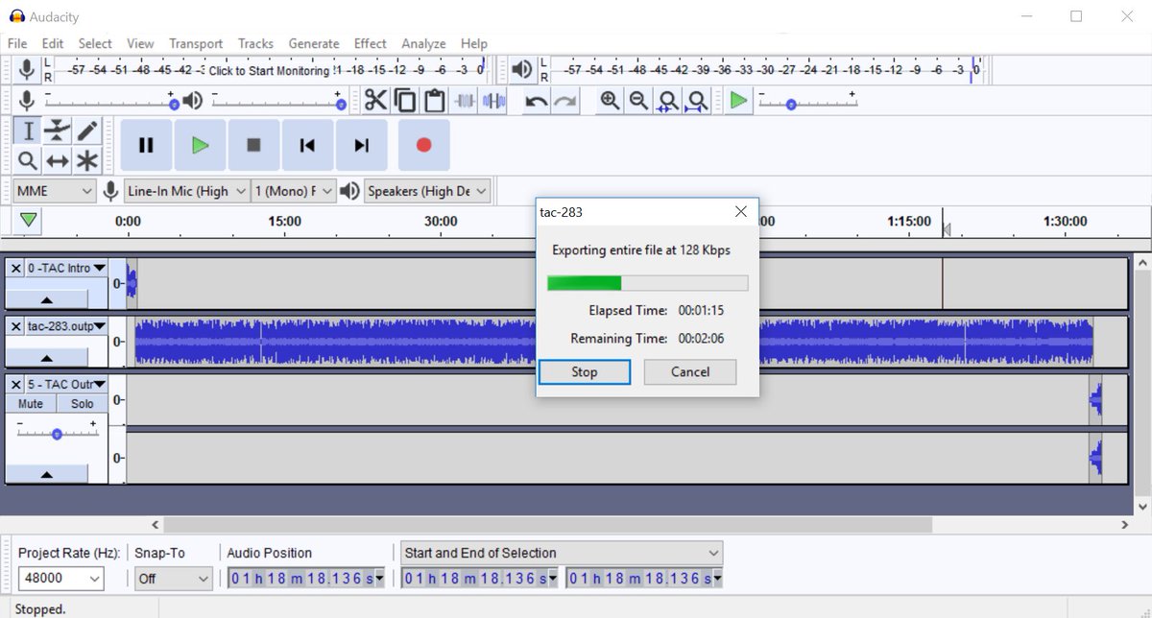Open the Transport menu
Viewport: 1152px width, 618px height.
click(196, 43)
